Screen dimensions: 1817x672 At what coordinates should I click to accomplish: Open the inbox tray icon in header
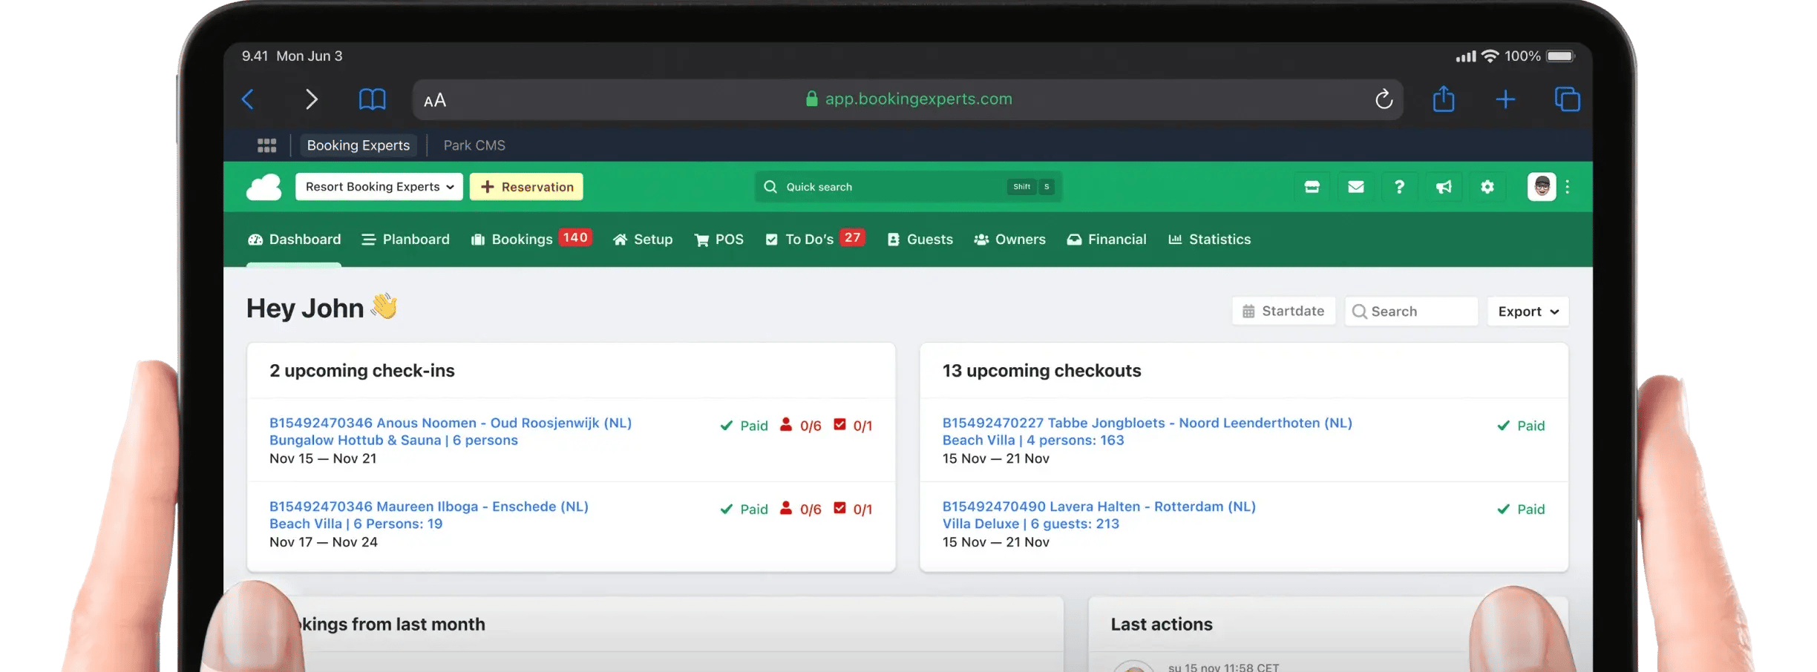point(1312,187)
